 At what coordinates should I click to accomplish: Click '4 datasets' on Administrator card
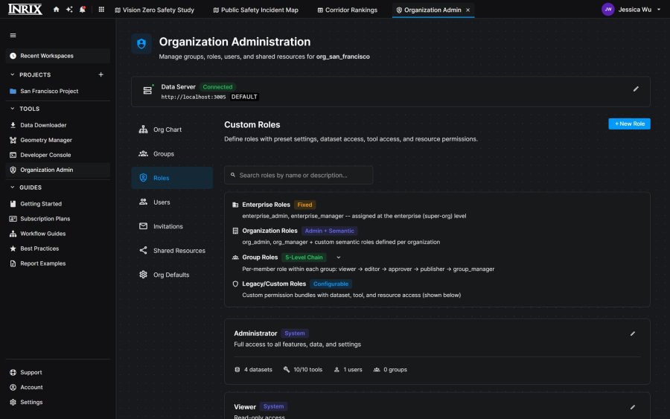[x=253, y=370]
